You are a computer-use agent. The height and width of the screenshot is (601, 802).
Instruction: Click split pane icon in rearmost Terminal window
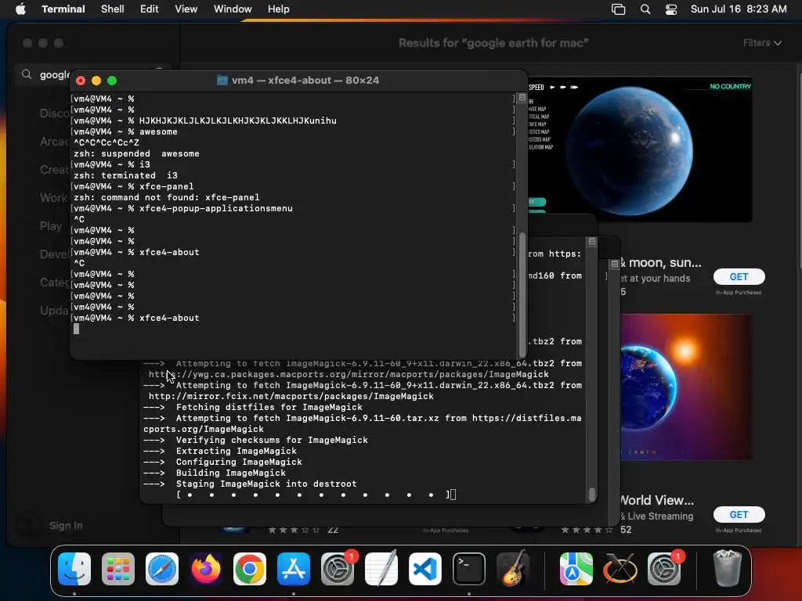pyautogui.click(x=614, y=264)
